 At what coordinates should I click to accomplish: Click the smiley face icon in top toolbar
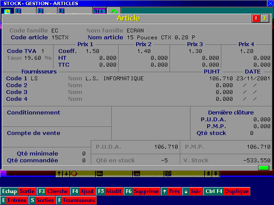7,11
